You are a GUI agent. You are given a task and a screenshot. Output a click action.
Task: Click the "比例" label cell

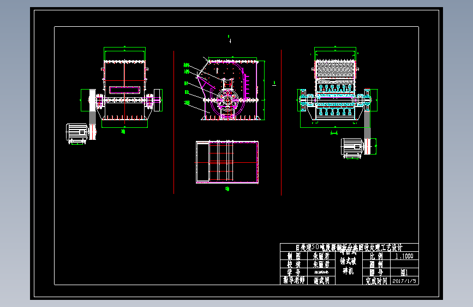click(x=376, y=256)
